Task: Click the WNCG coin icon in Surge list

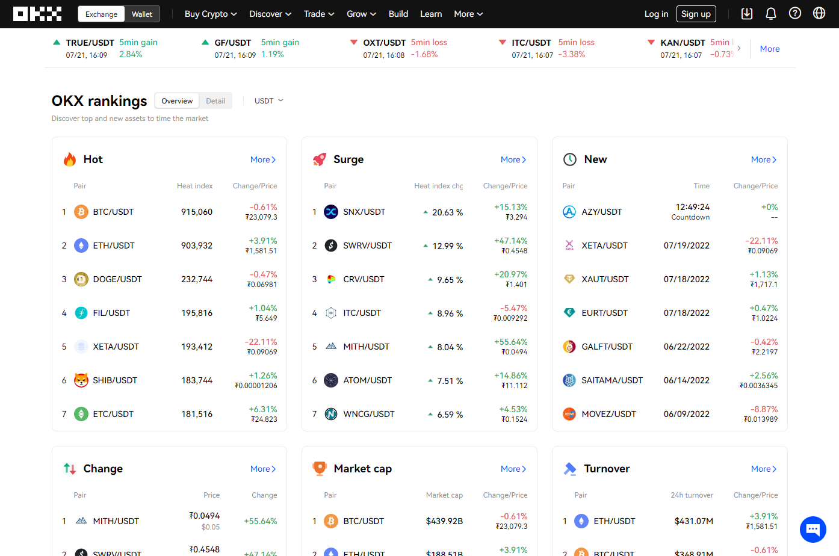Action: 331,414
